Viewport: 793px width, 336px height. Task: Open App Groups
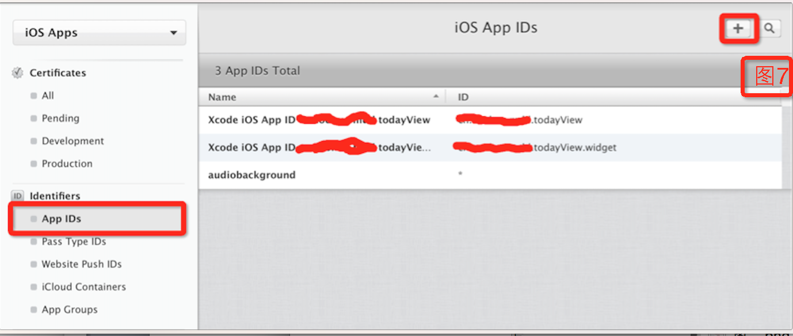click(x=70, y=310)
